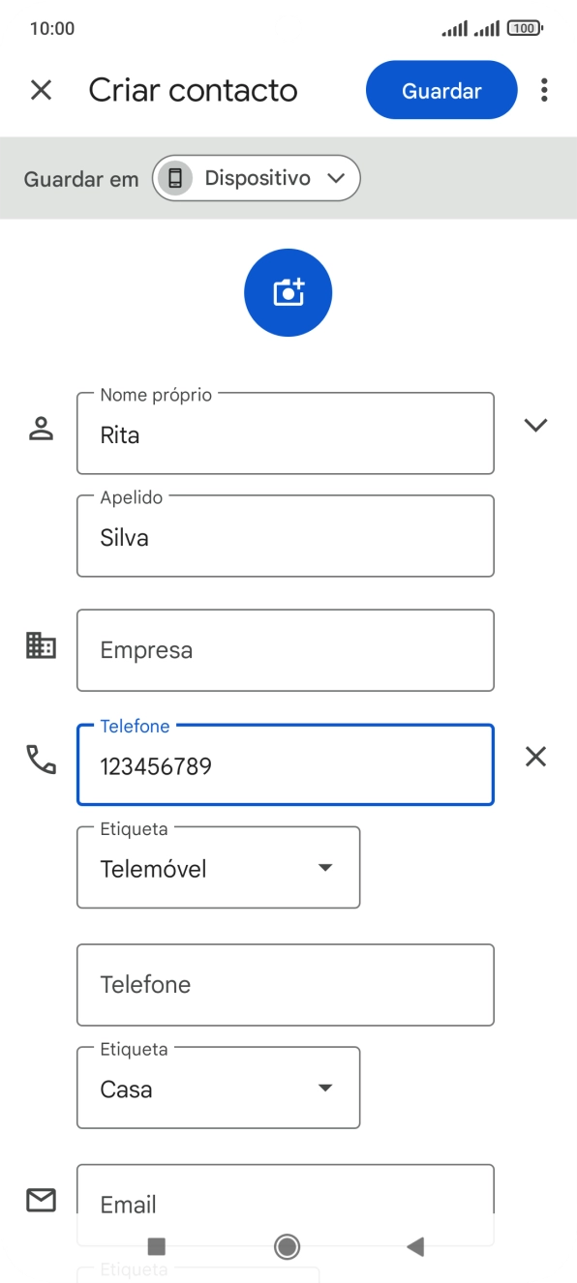
Task: Focus the empty second Telefone field
Action: click(x=286, y=985)
